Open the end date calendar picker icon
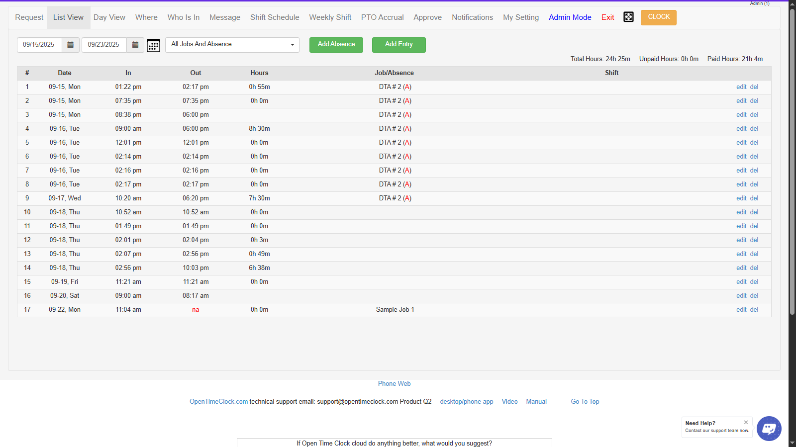796x447 pixels. tap(135, 45)
